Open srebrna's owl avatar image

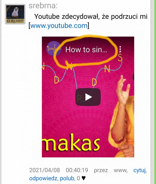pyautogui.click(x=15, y=14)
